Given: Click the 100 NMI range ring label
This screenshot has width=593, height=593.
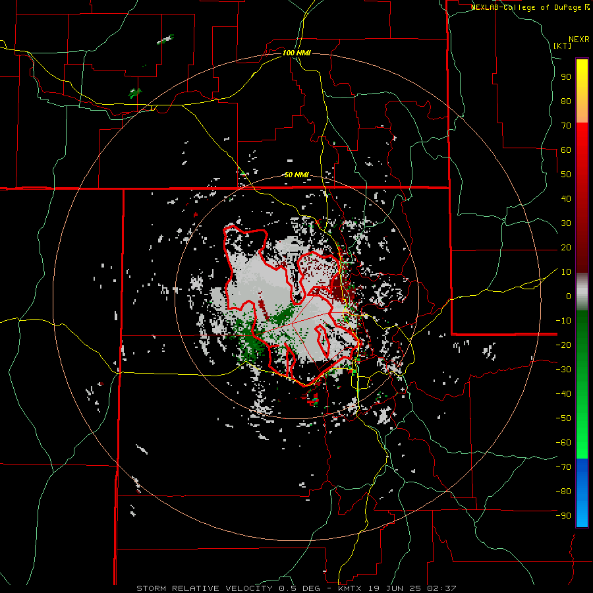Looking at the screenshot, I should pyautogui.click(x=296, y=53).
